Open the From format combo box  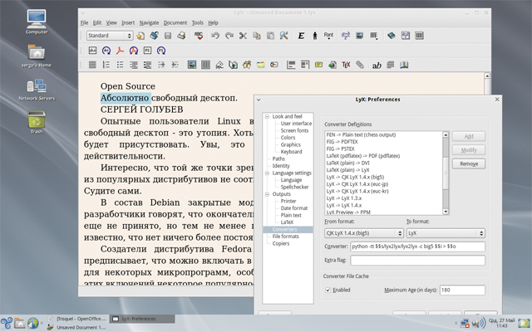point(364,233)
